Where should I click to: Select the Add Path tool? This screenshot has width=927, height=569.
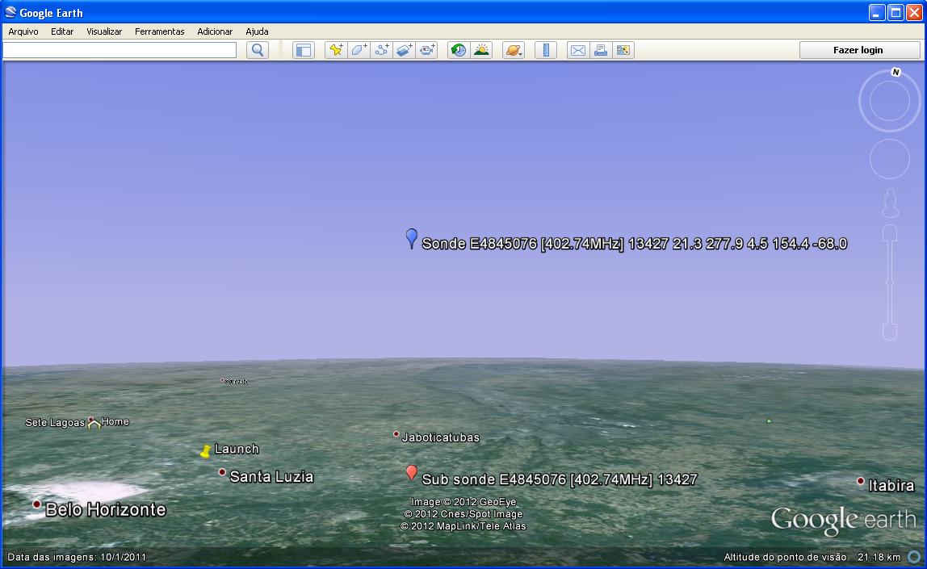pyautogui.click(x=381, y=50)
